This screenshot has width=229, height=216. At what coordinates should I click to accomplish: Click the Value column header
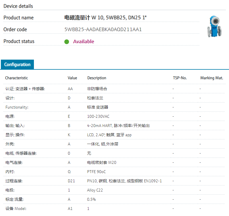coord(72,78)
